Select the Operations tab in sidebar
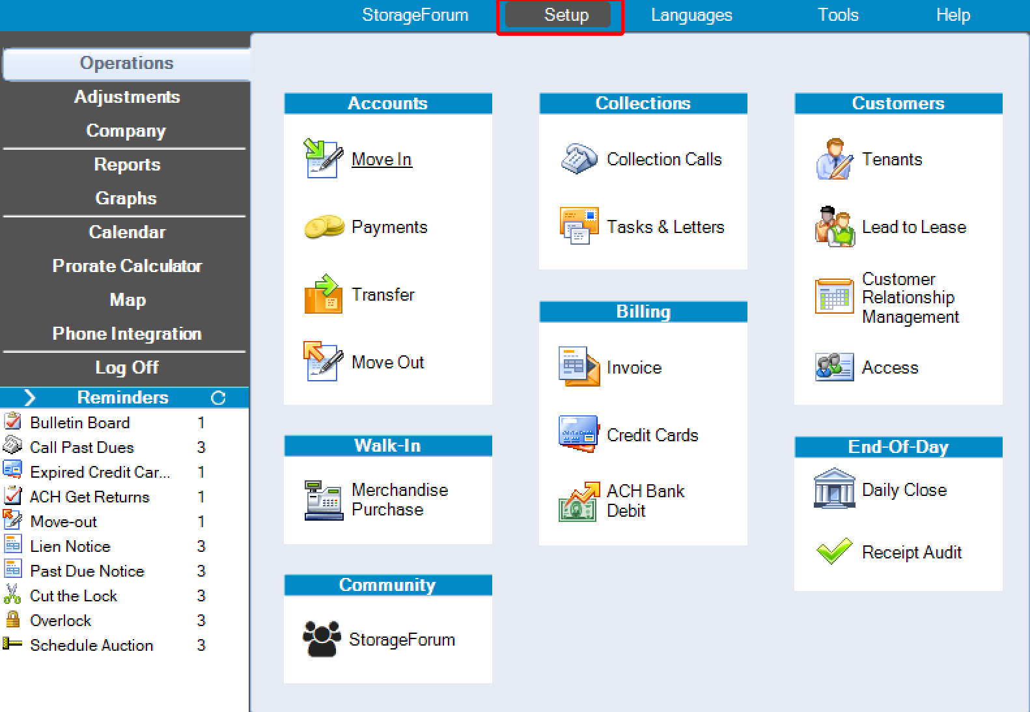Screen dimensions: 1030x712 click(x=127, y=64)
